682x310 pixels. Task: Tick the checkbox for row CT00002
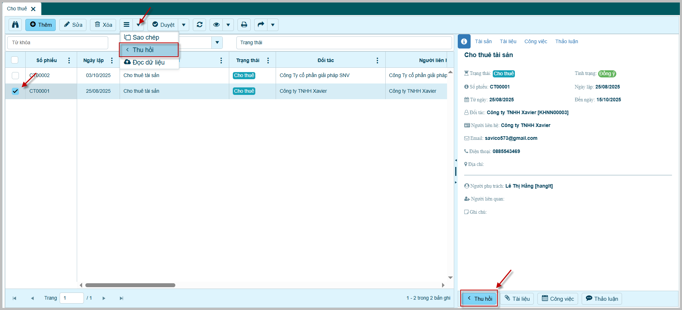point(15,76)
